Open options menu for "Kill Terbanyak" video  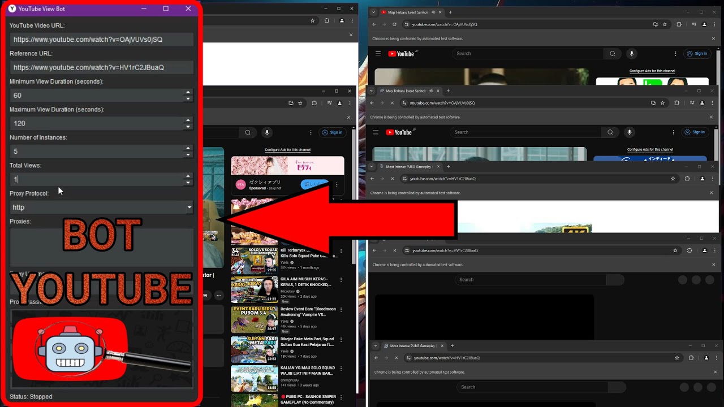point(341,252)
